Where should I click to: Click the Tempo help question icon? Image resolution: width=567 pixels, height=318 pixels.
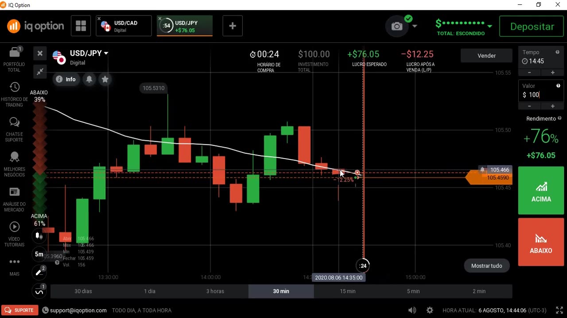click(558, 52)
